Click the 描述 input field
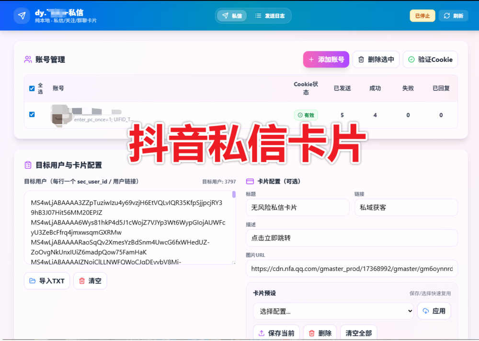Screen dimensions: 479x341 (x=352, y=238)
